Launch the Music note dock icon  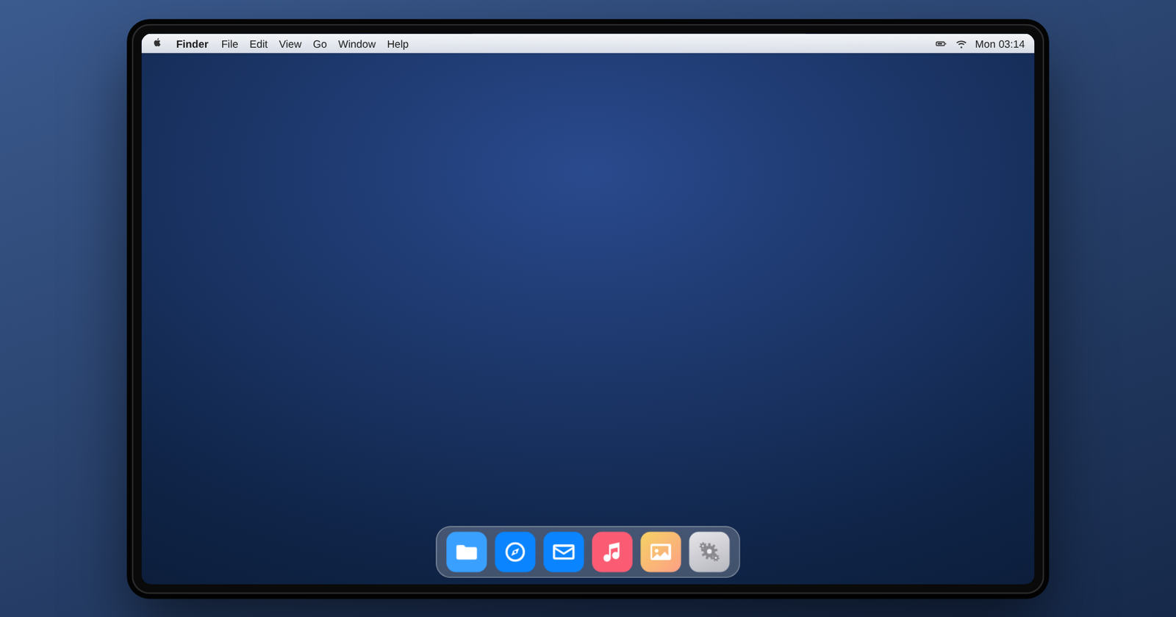tap(612, 552)
